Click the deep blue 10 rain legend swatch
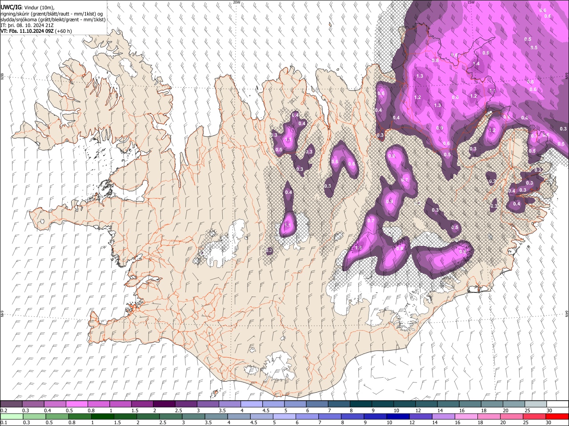This screenshot has height=426, width=569. (398, 416)
